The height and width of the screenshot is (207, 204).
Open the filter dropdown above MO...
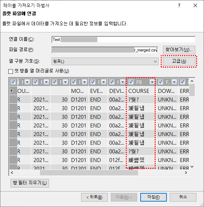[x=84, y=82]
